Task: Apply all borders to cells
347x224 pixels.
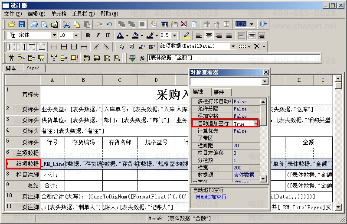Action: (x=64, y=46)
